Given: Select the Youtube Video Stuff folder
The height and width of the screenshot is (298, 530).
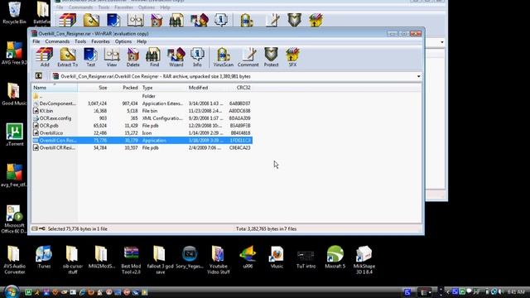Looking at the screenshot, I should pyautogui.click(x=219, y=259).
